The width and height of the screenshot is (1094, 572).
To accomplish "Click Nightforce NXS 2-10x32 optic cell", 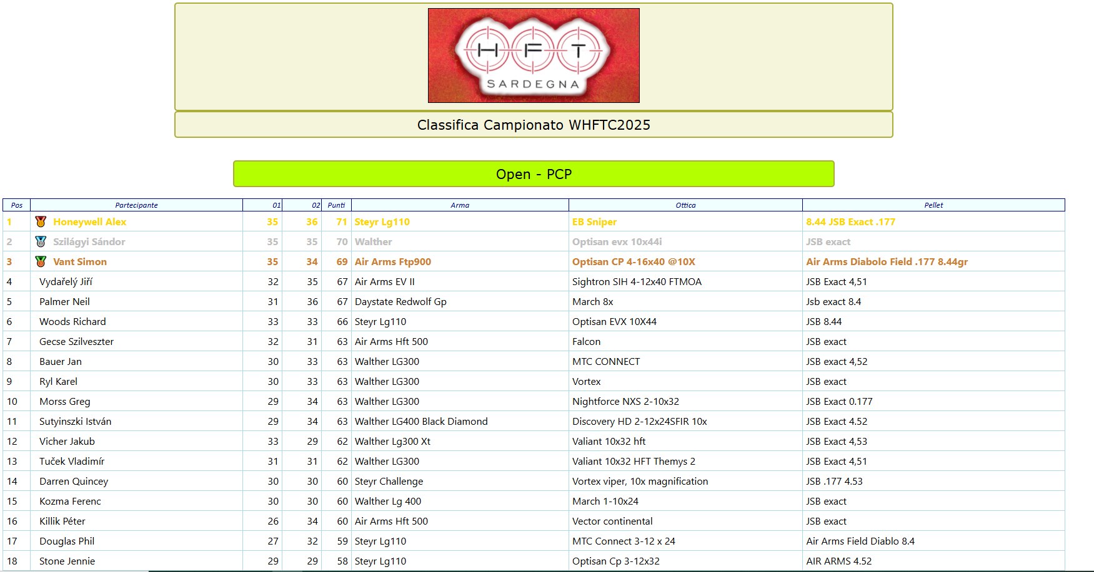I will click(625, 402).
